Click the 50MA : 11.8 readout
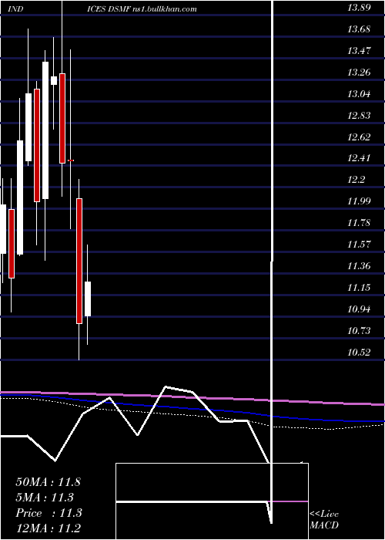385x540 pixels. click(48, 482)
